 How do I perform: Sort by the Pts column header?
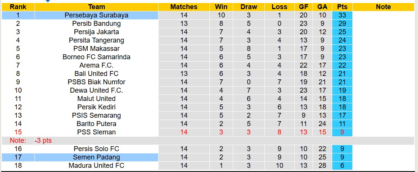(342, 7)
